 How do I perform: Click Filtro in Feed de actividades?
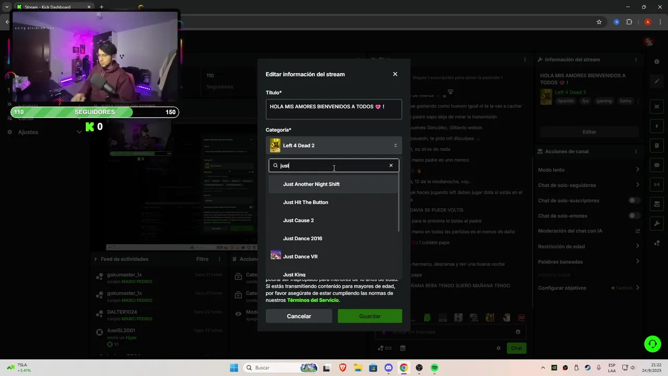(202, 259)
